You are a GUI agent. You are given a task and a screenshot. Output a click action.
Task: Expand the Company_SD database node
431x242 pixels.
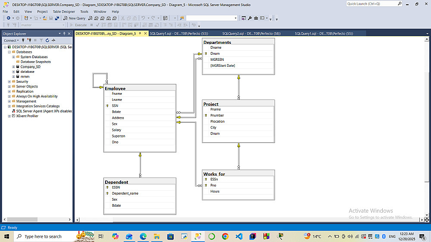click(13, 67)
